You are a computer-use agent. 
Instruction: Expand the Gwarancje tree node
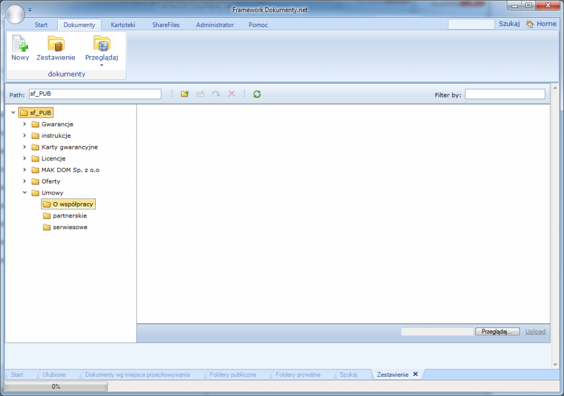pyautogui.click(x=24, y=124)
